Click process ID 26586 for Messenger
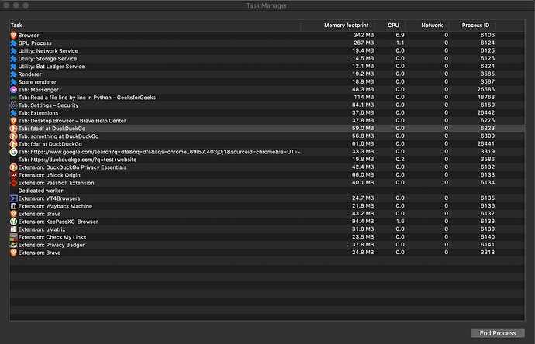This screenshot has height=344, width=535. pos(486,89)
